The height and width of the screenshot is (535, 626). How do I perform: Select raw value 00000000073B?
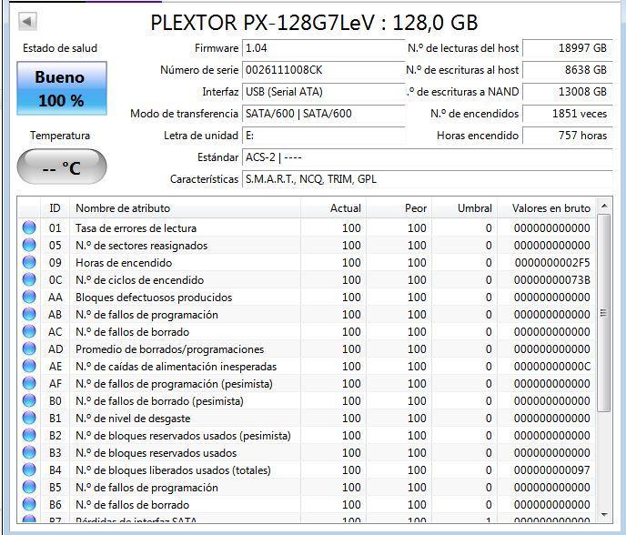pyautogui.click(x=552, y=280)
